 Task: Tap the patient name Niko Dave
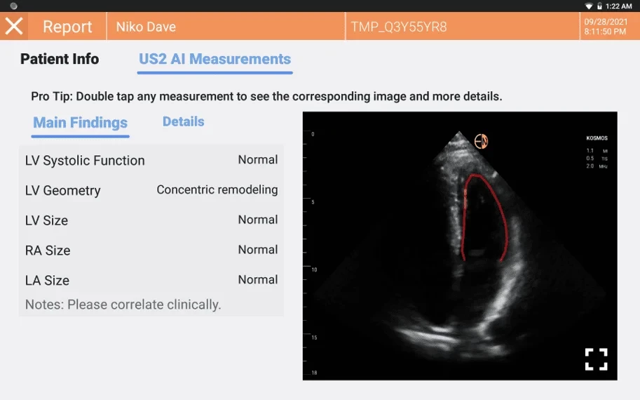146,27
